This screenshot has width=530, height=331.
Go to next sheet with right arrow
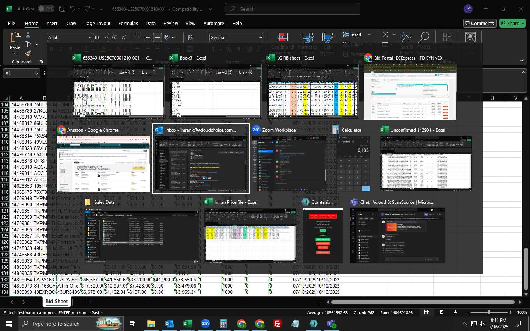pos(24,302)
